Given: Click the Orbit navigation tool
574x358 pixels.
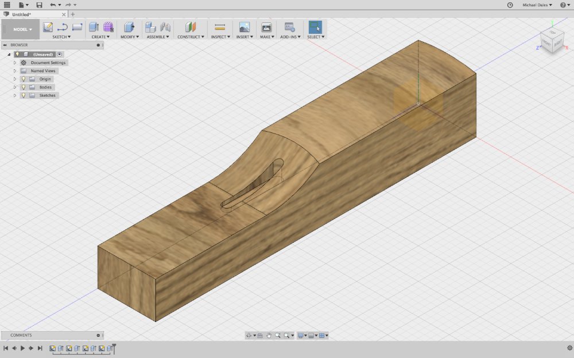Looking at the screenshot, I should [249, 335].
